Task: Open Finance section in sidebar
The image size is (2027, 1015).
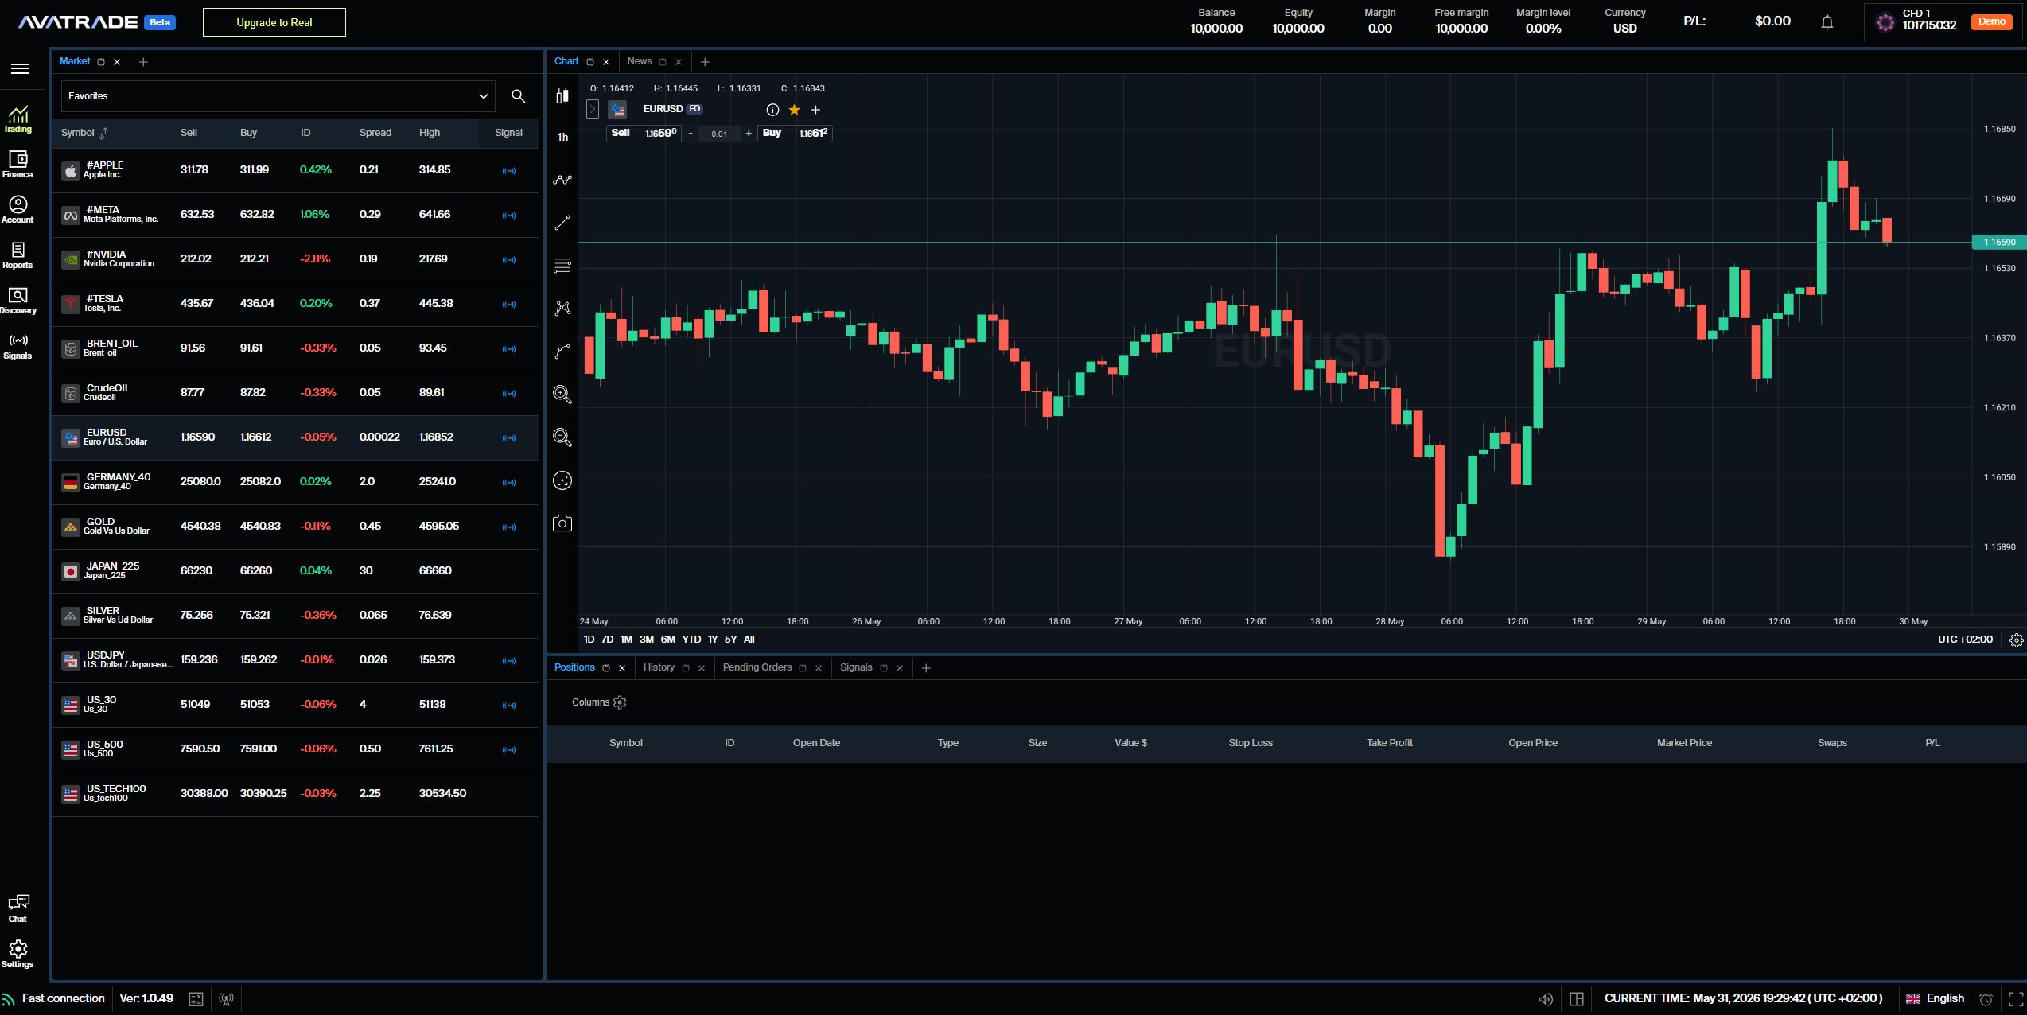Action: coord(18,165)
